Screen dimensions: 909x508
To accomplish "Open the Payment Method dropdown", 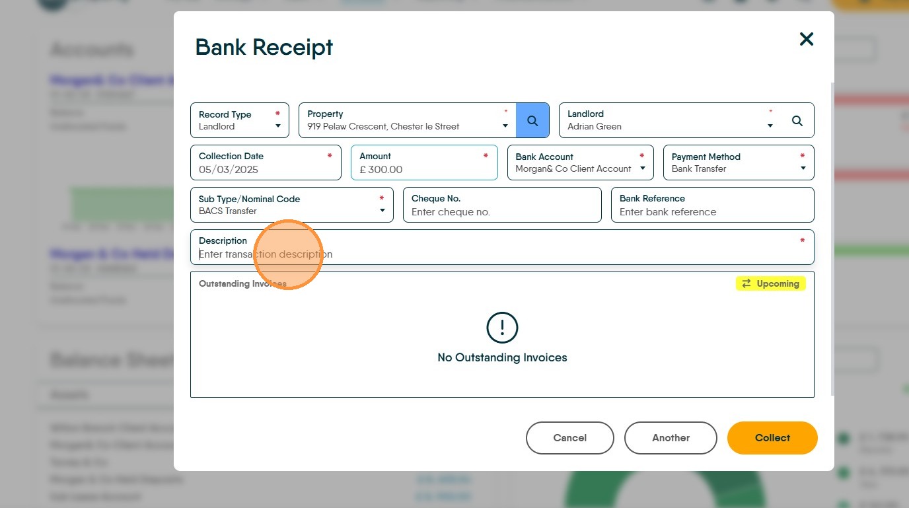I will coord(739,163).
